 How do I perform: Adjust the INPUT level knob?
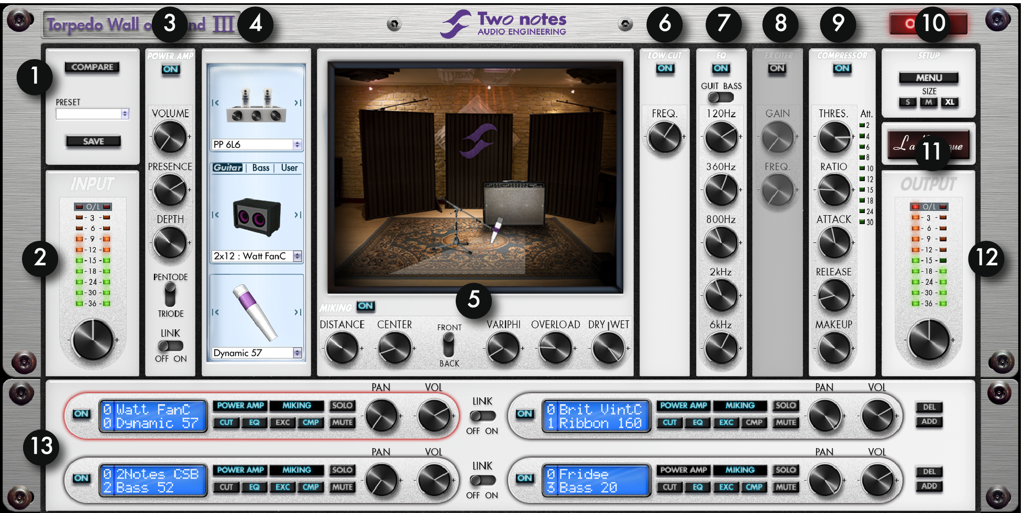tap(93, 340)
